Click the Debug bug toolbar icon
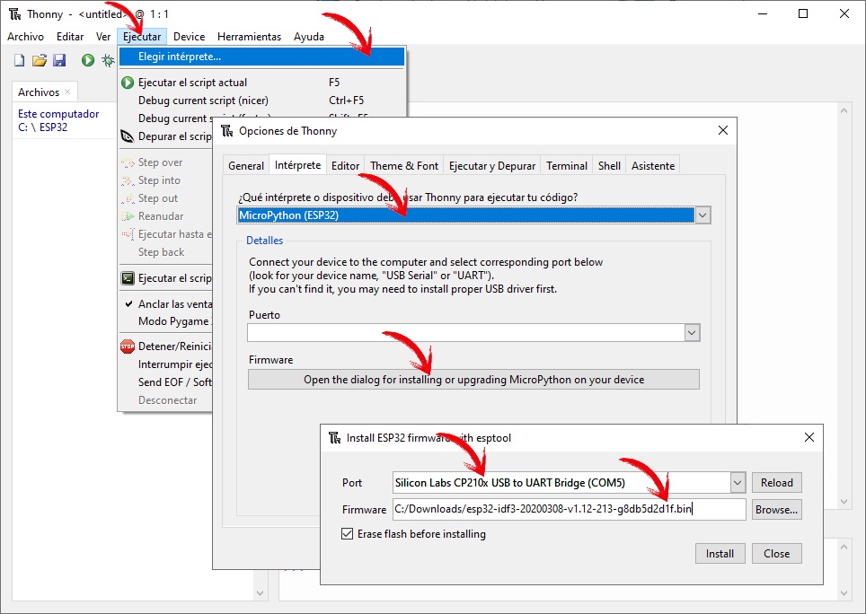 108,60
